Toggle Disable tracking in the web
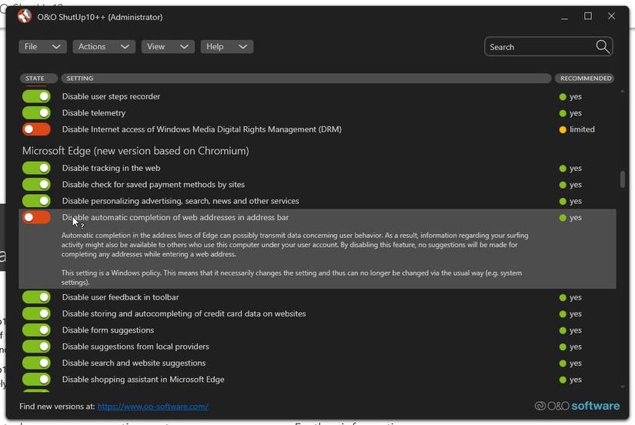The image size is (635, 425). tap(36, 168)
